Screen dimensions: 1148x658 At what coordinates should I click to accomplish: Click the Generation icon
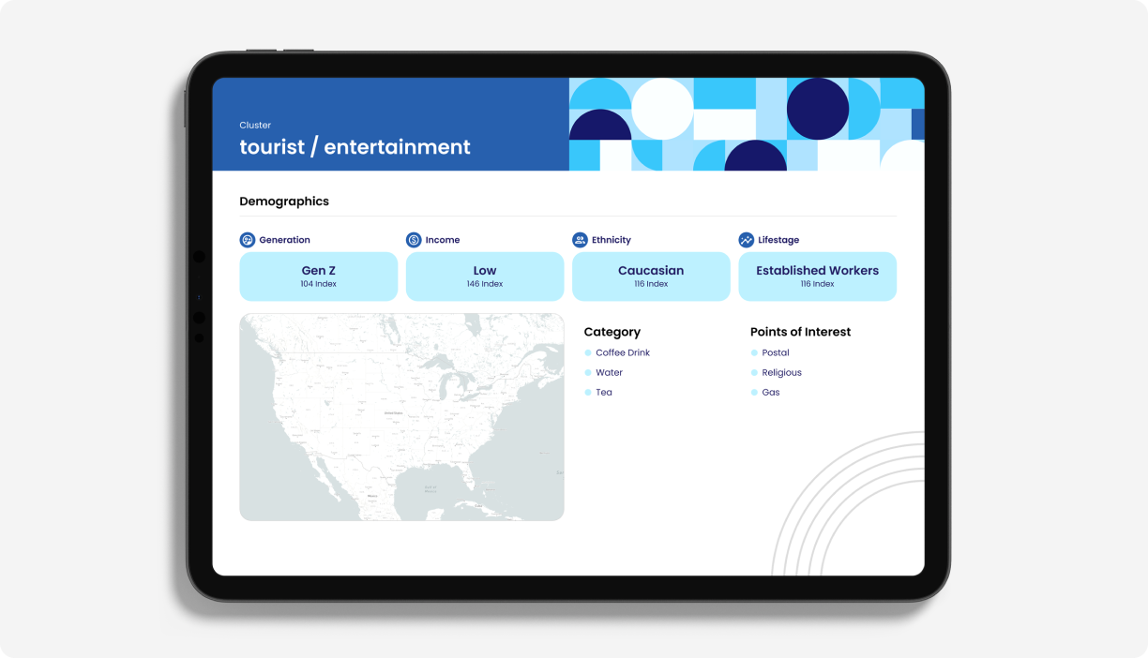(248, 240)
